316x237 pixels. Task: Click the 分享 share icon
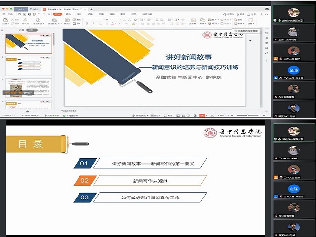(x=254, y=14)
